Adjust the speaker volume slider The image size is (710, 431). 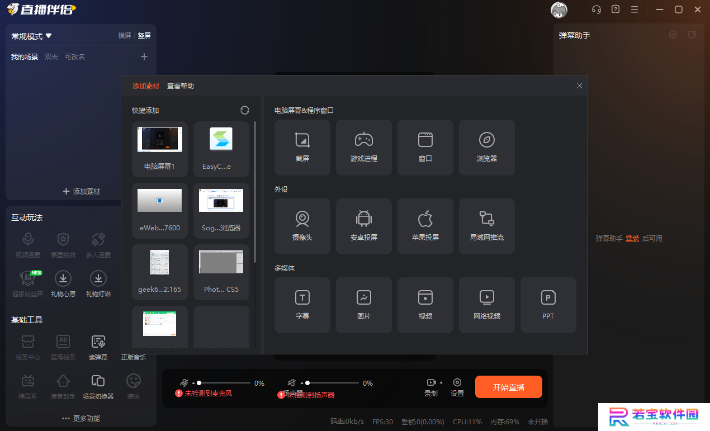pos(332,383)
